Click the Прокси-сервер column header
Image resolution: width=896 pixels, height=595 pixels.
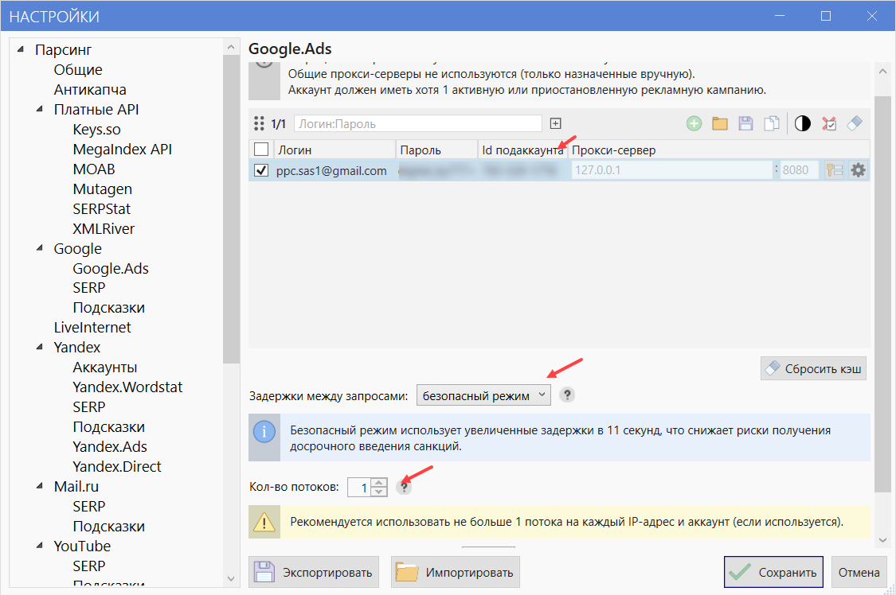click(719, 150)
